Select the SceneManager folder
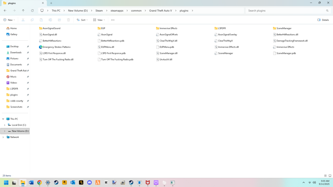333x187 pixels. click(x=282, y=28)
